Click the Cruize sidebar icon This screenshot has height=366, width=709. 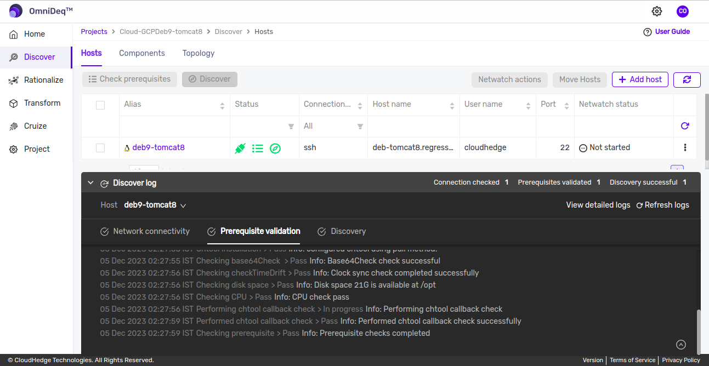click(14, 126)
